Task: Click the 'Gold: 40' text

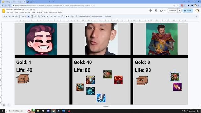Action: [83, 62]
